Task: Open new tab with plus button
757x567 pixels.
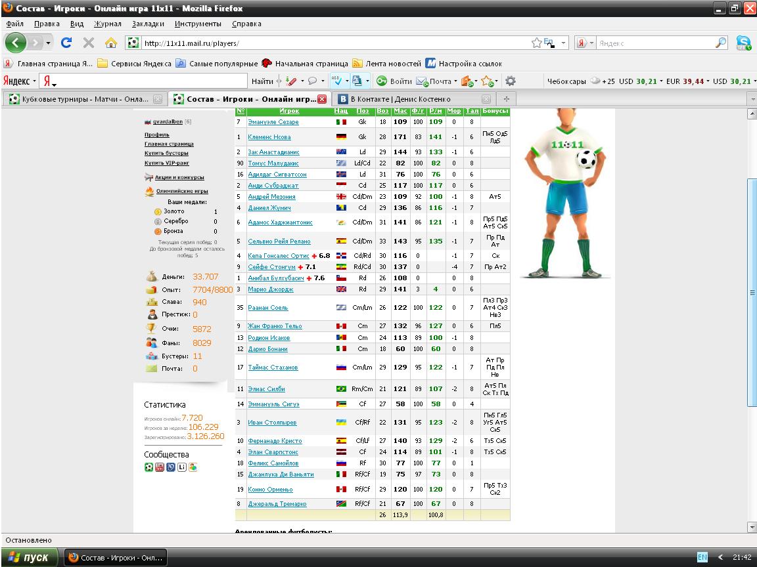Action: [506, 99]
